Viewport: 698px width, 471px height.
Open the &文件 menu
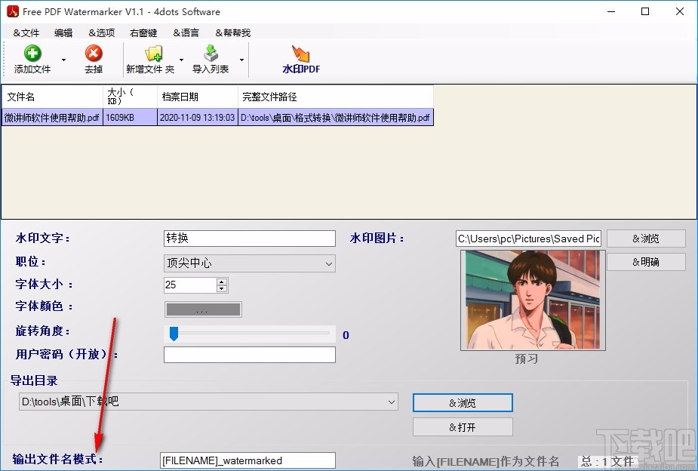click(x=26, y=32)
